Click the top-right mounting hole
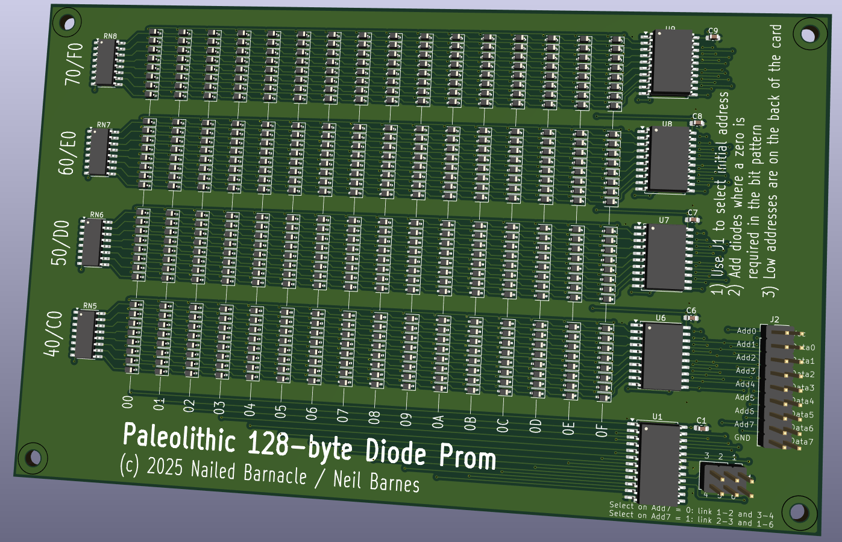 coord(808,34)
